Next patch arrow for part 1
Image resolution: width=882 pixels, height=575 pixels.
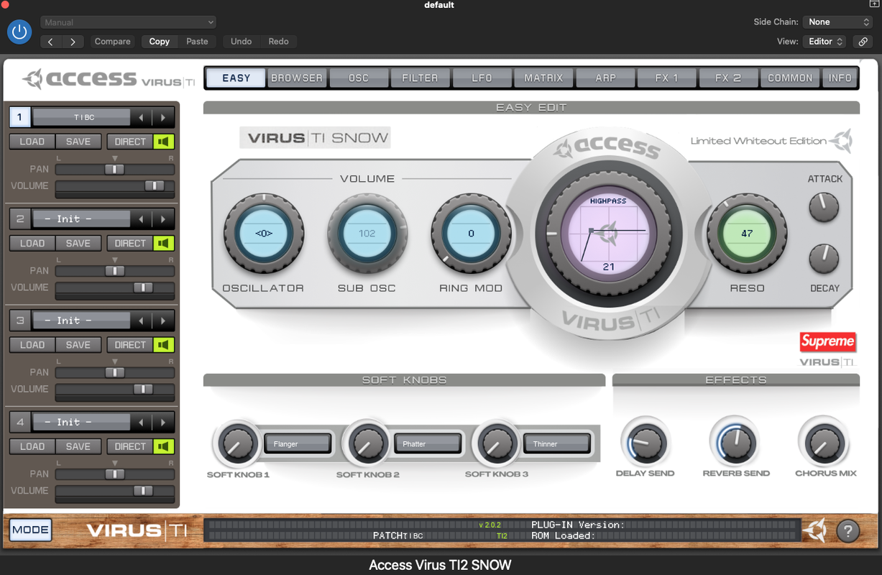[163, 117]
